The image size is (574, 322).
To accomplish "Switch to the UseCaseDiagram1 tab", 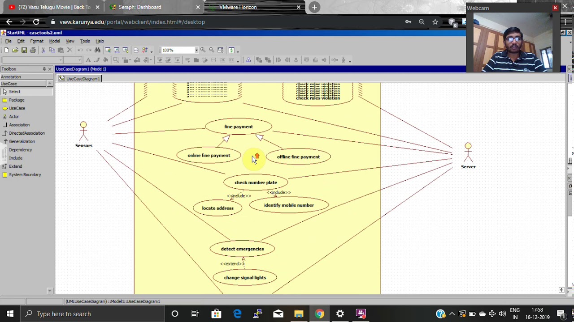I will coord(80,79).
